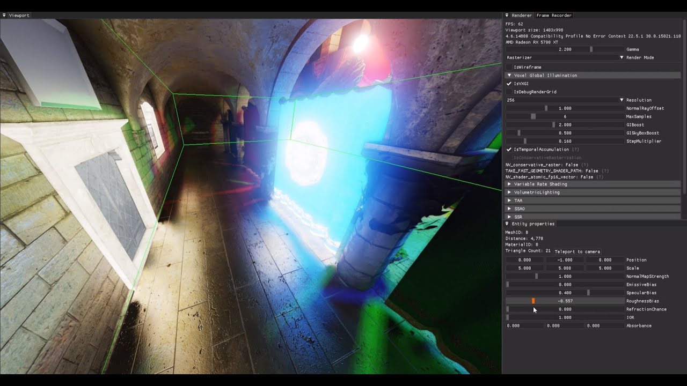Image resolution: width=687 pixels, height=386 pixels.
Task: Open the Render Mode dropdown showing Rasterizer
Action: [565, 57]
